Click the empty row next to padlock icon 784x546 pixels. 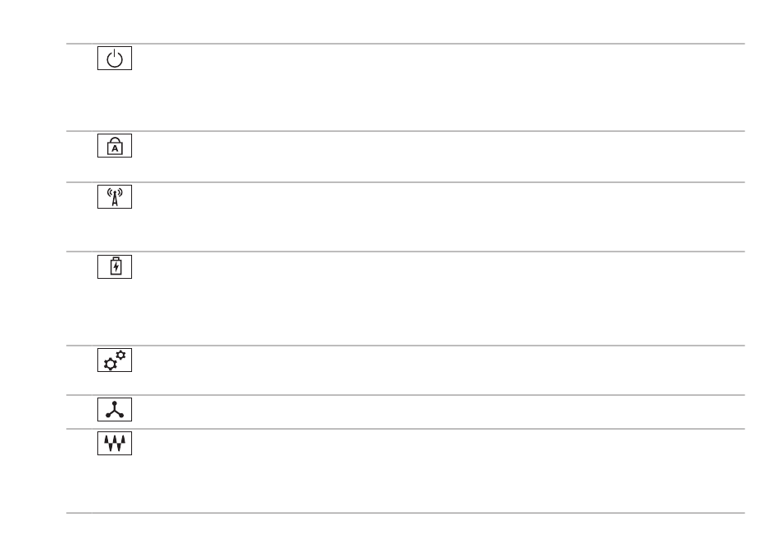pyautogui.click(x=438, y=157)
